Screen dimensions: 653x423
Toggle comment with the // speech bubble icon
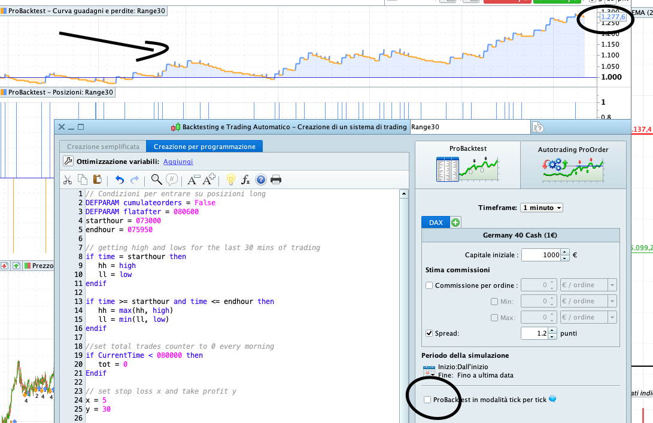point(171,179)
